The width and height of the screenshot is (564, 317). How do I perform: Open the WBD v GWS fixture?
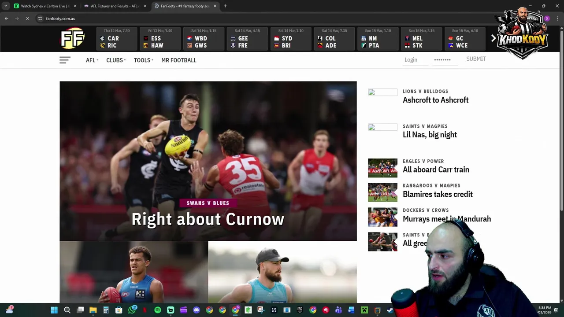point(204,39)
